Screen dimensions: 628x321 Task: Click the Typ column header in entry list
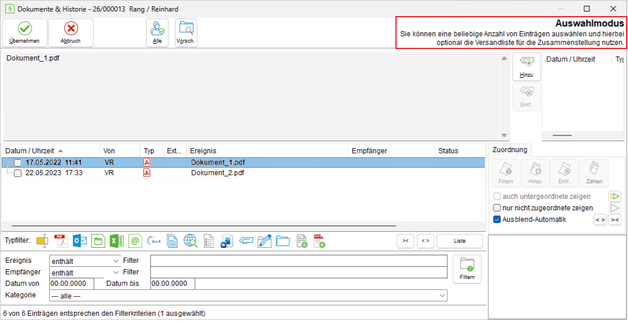coord(152,151)
